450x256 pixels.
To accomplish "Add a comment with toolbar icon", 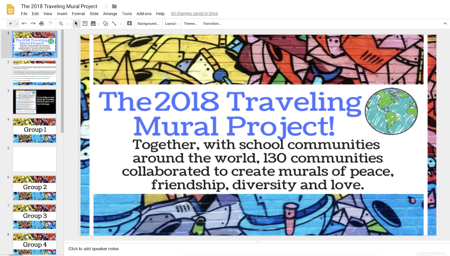I will [129, 24].
